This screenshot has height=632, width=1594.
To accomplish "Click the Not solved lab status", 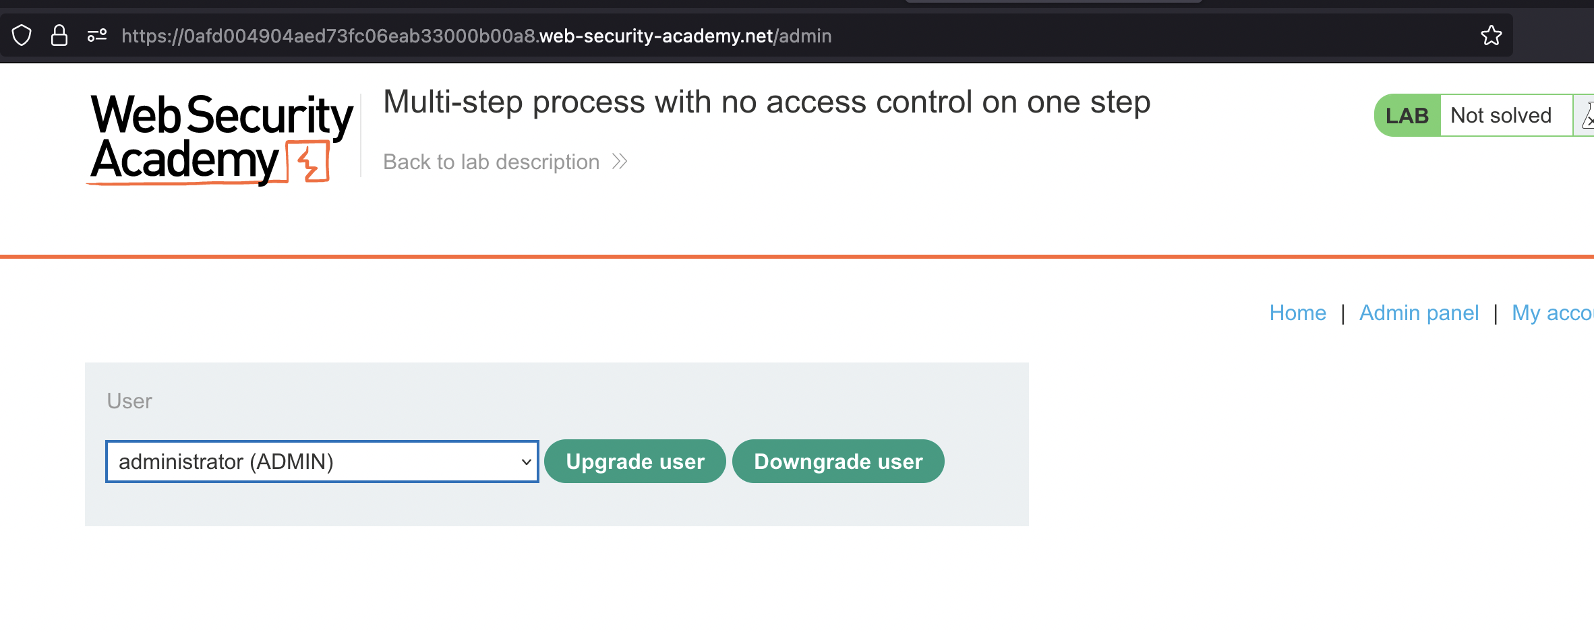I will coord(1501,115).
